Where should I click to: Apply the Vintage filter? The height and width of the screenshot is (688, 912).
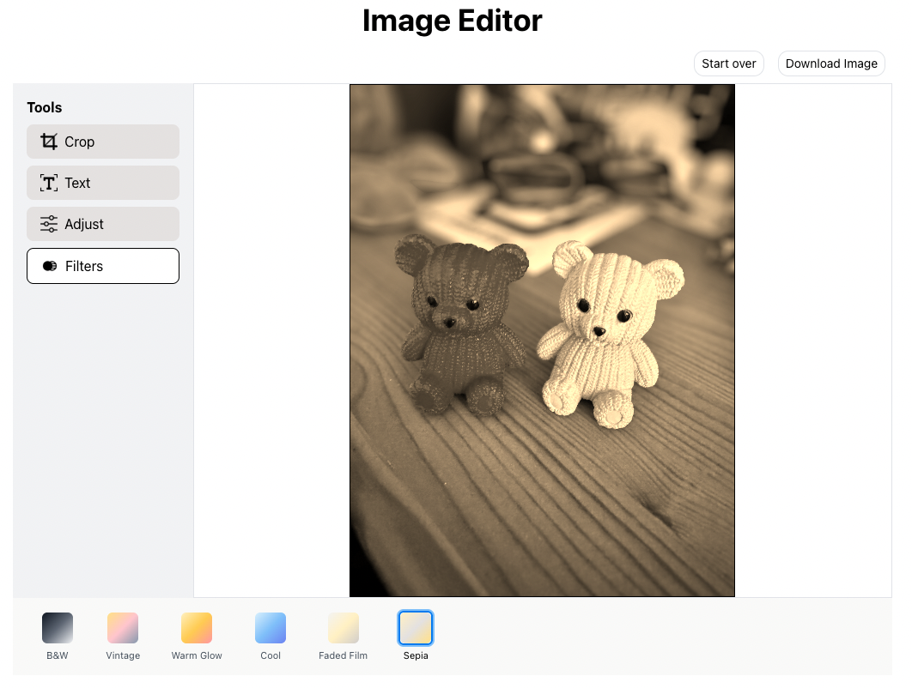click(122, 628)
